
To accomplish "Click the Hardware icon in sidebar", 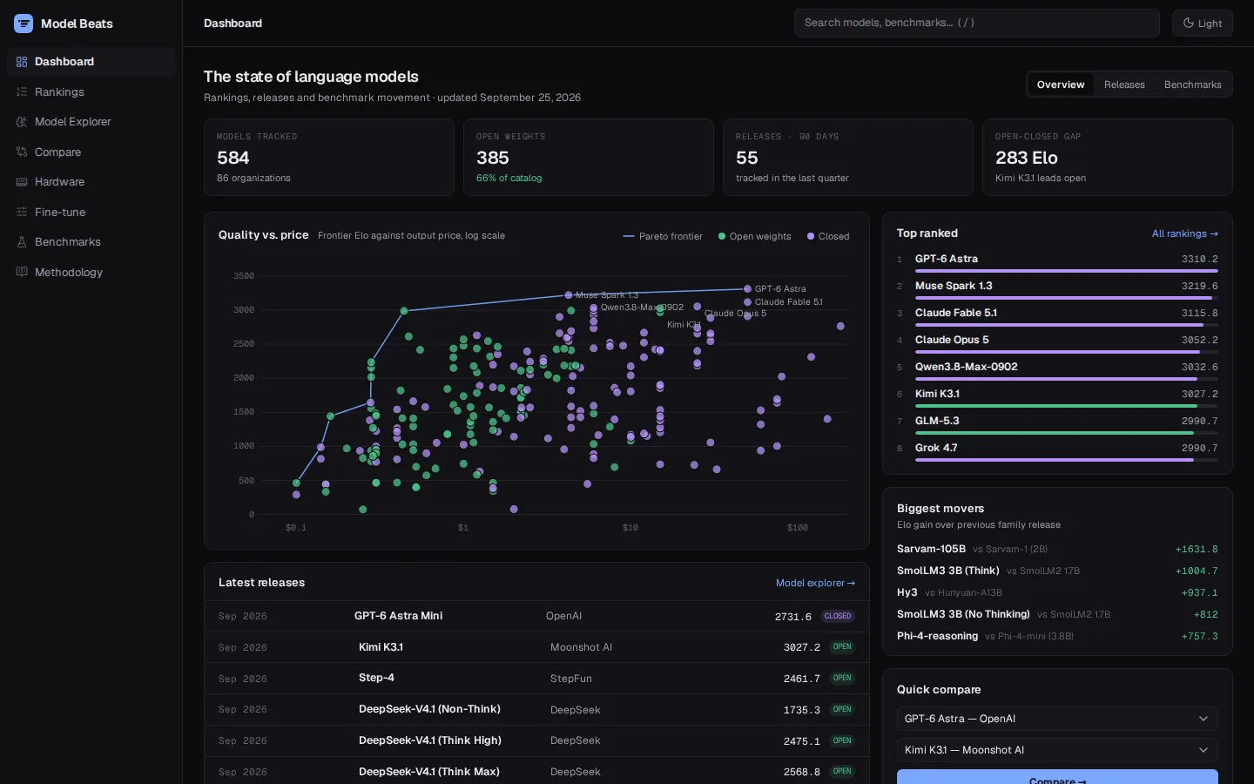I will [x=22, y=182].
